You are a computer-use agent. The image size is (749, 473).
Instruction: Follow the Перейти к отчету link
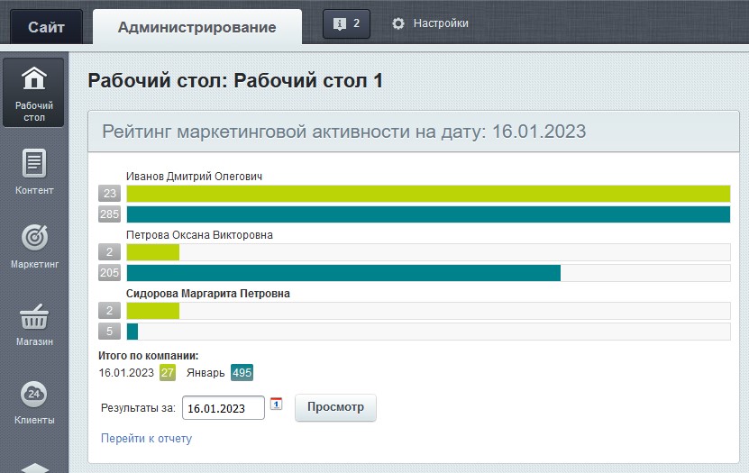(146, 439)
